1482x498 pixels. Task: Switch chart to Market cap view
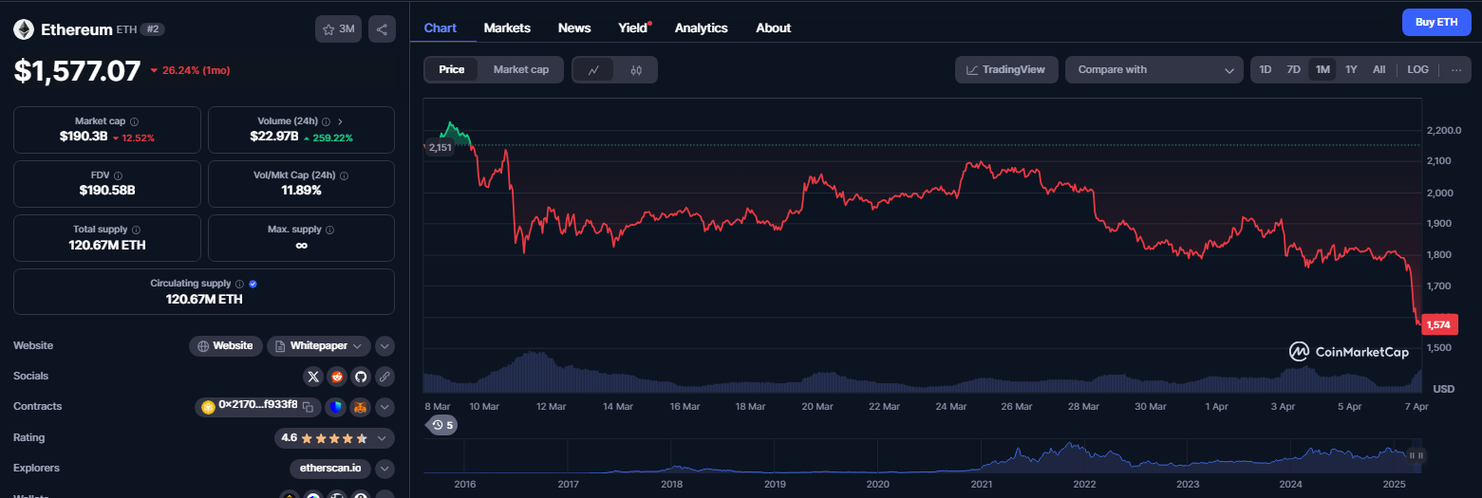[521, 69]
